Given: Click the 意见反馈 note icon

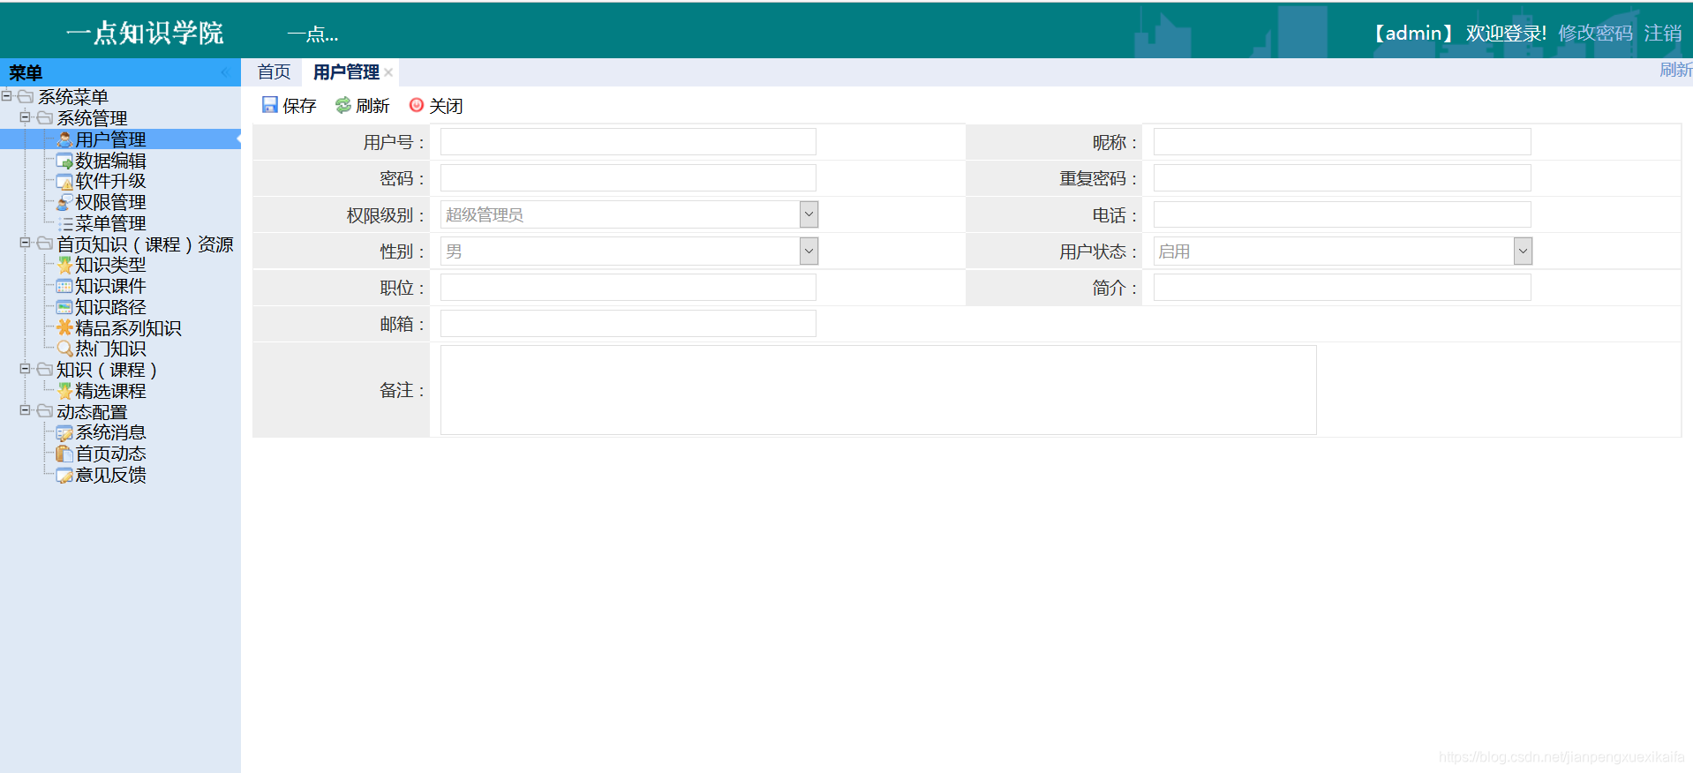Looking at the screenshot, I should 64,475.
